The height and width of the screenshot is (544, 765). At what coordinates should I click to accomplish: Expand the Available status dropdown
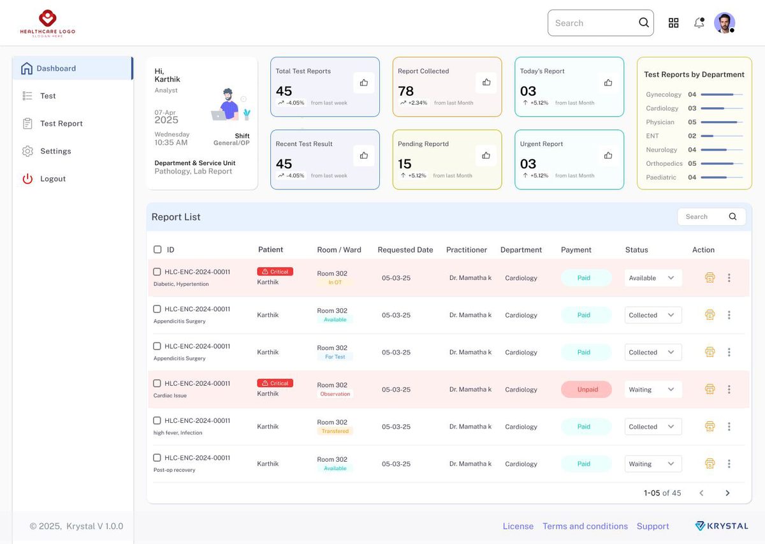(653, 277)
